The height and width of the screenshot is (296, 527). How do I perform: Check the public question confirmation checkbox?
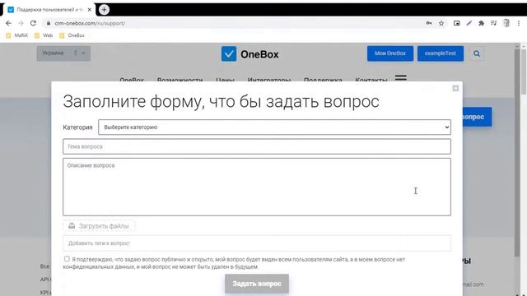click(x=67, y=259)
